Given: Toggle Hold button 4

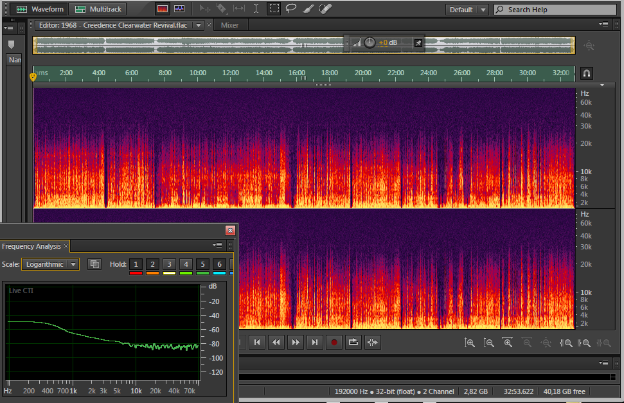Looking at the screenshot, I should [x=186, y=264].
